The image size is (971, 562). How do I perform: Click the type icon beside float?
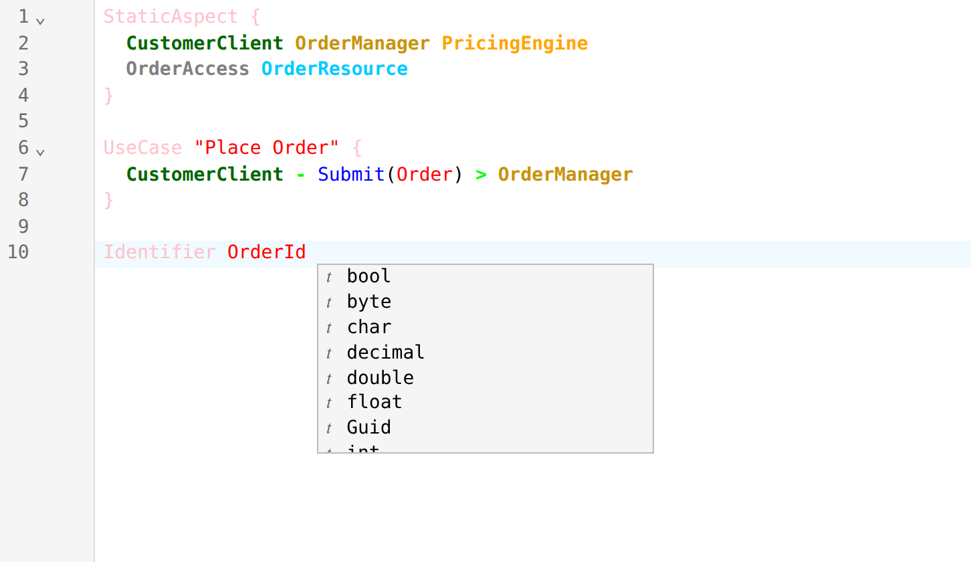(329, 403)
